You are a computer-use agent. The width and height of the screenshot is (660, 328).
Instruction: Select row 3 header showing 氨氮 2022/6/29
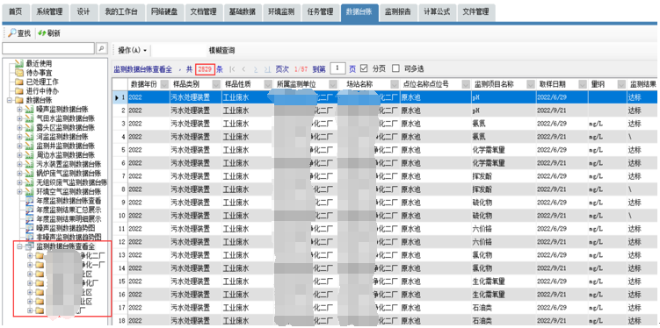point(120,124)
